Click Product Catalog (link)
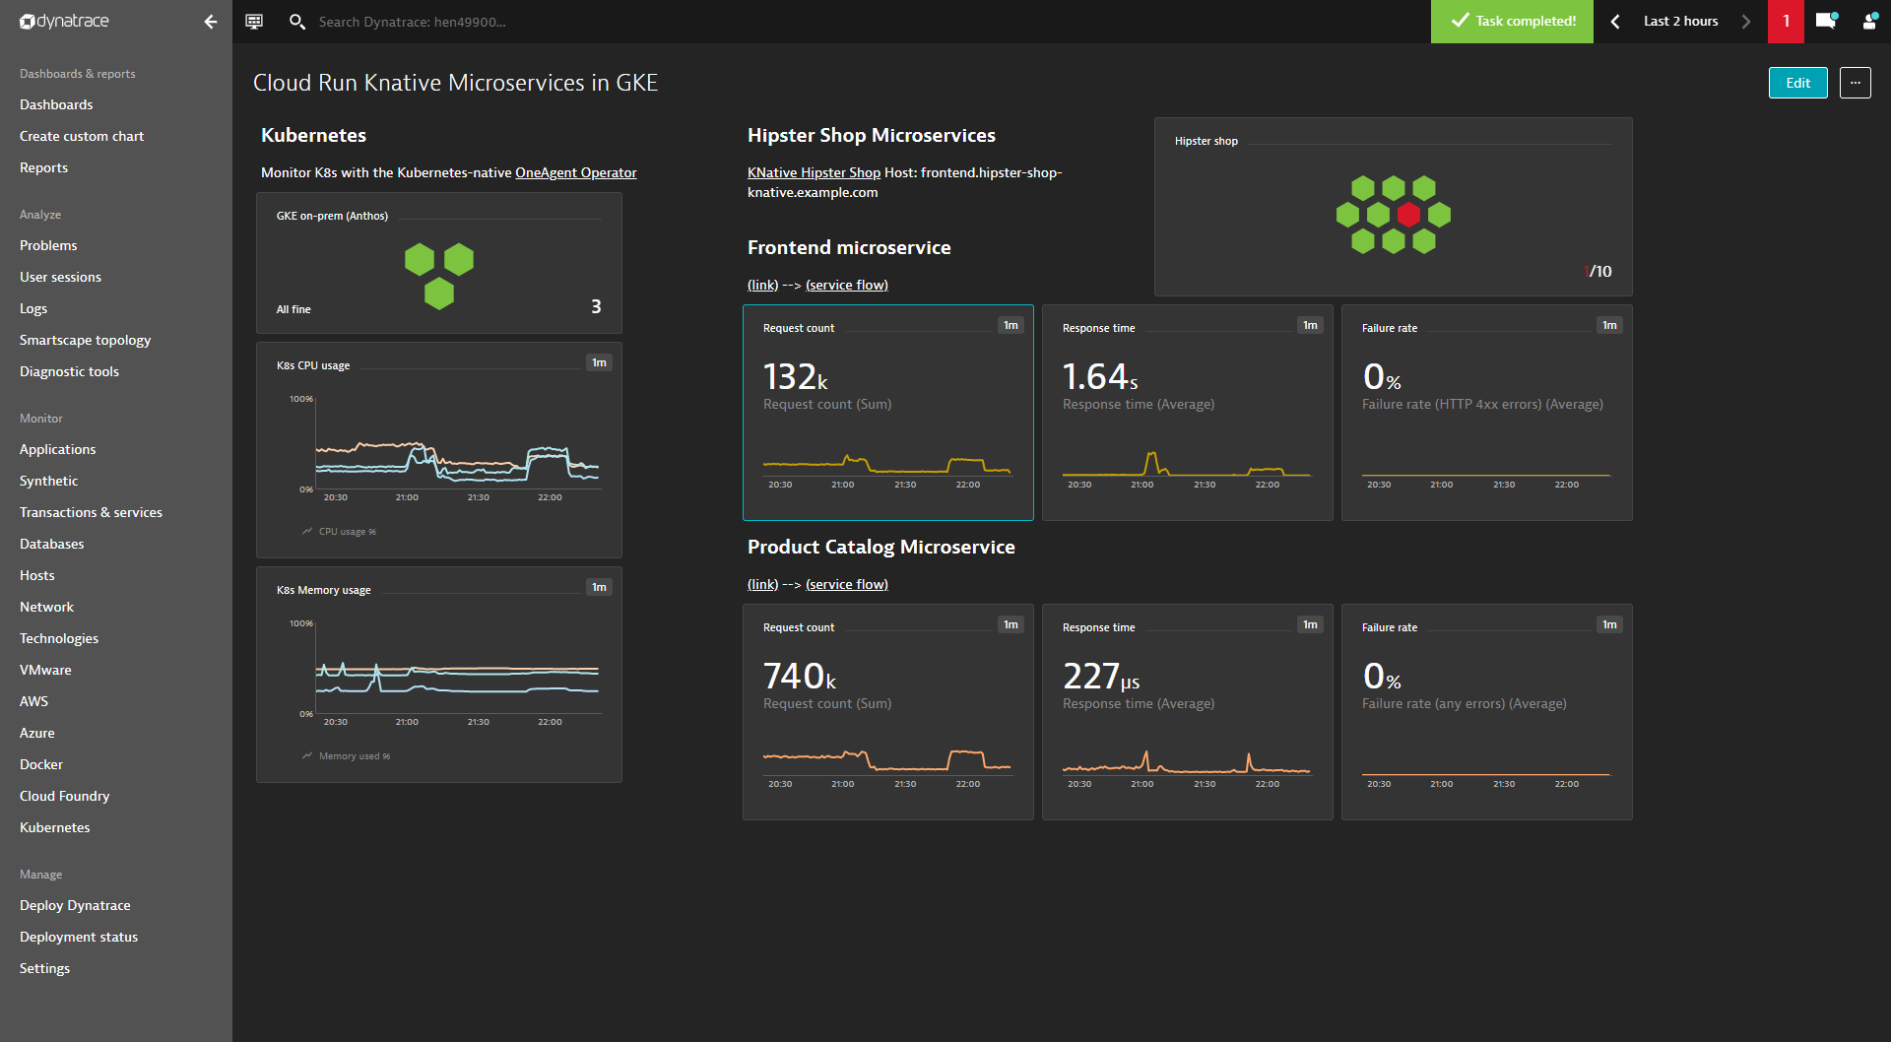 tap(762, 584)
